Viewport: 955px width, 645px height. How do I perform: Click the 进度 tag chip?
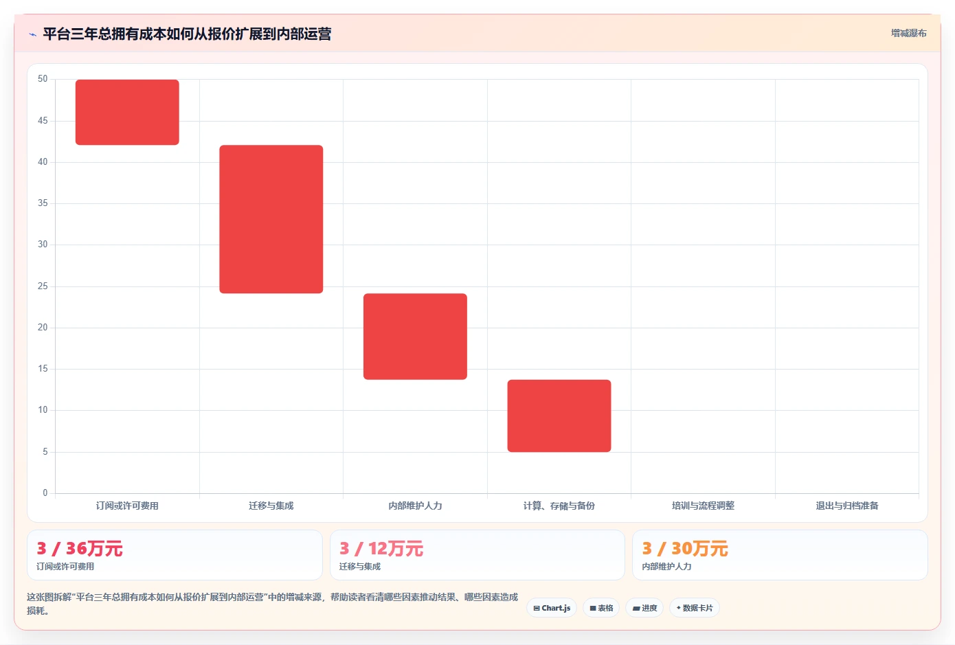644,608
